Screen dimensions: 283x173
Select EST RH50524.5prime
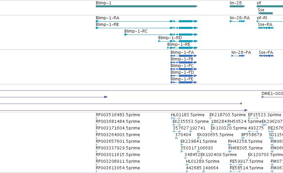[244, 122]
